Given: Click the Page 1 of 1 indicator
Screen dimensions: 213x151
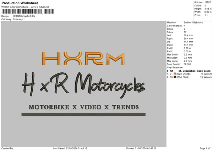Looking at the screenshot, I should 206,149.
